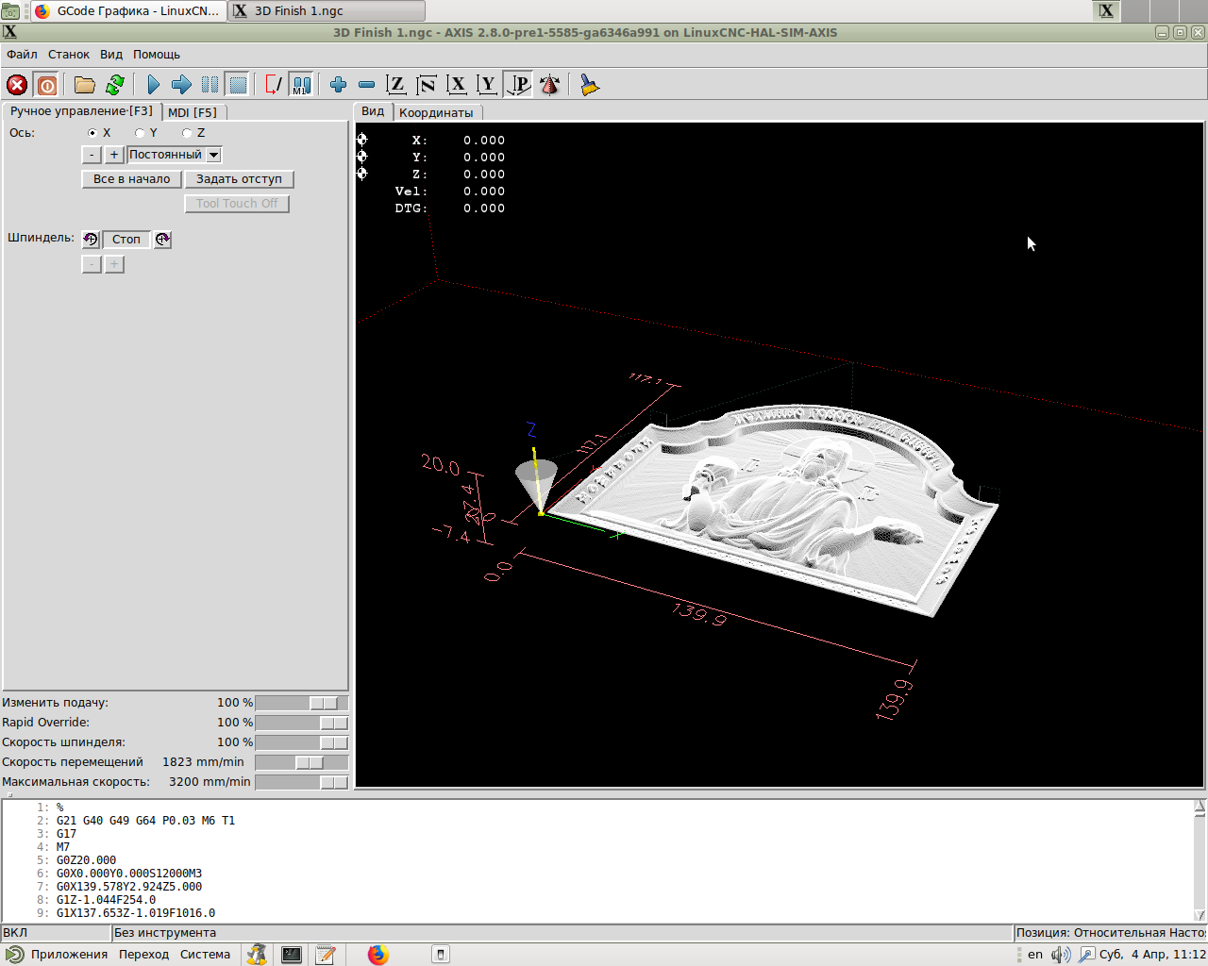Screen dimensions: 1208x966
Task: Reload the current file
Action: click(115, 85)
